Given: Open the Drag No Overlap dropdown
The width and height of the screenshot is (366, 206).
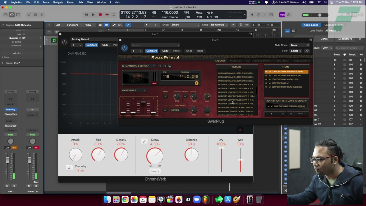Looking at the screenshot, I should coord(220,25).
